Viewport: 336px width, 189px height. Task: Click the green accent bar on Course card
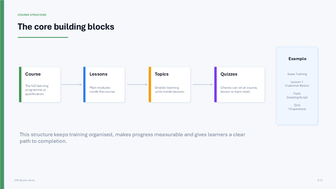click(20, 85)
